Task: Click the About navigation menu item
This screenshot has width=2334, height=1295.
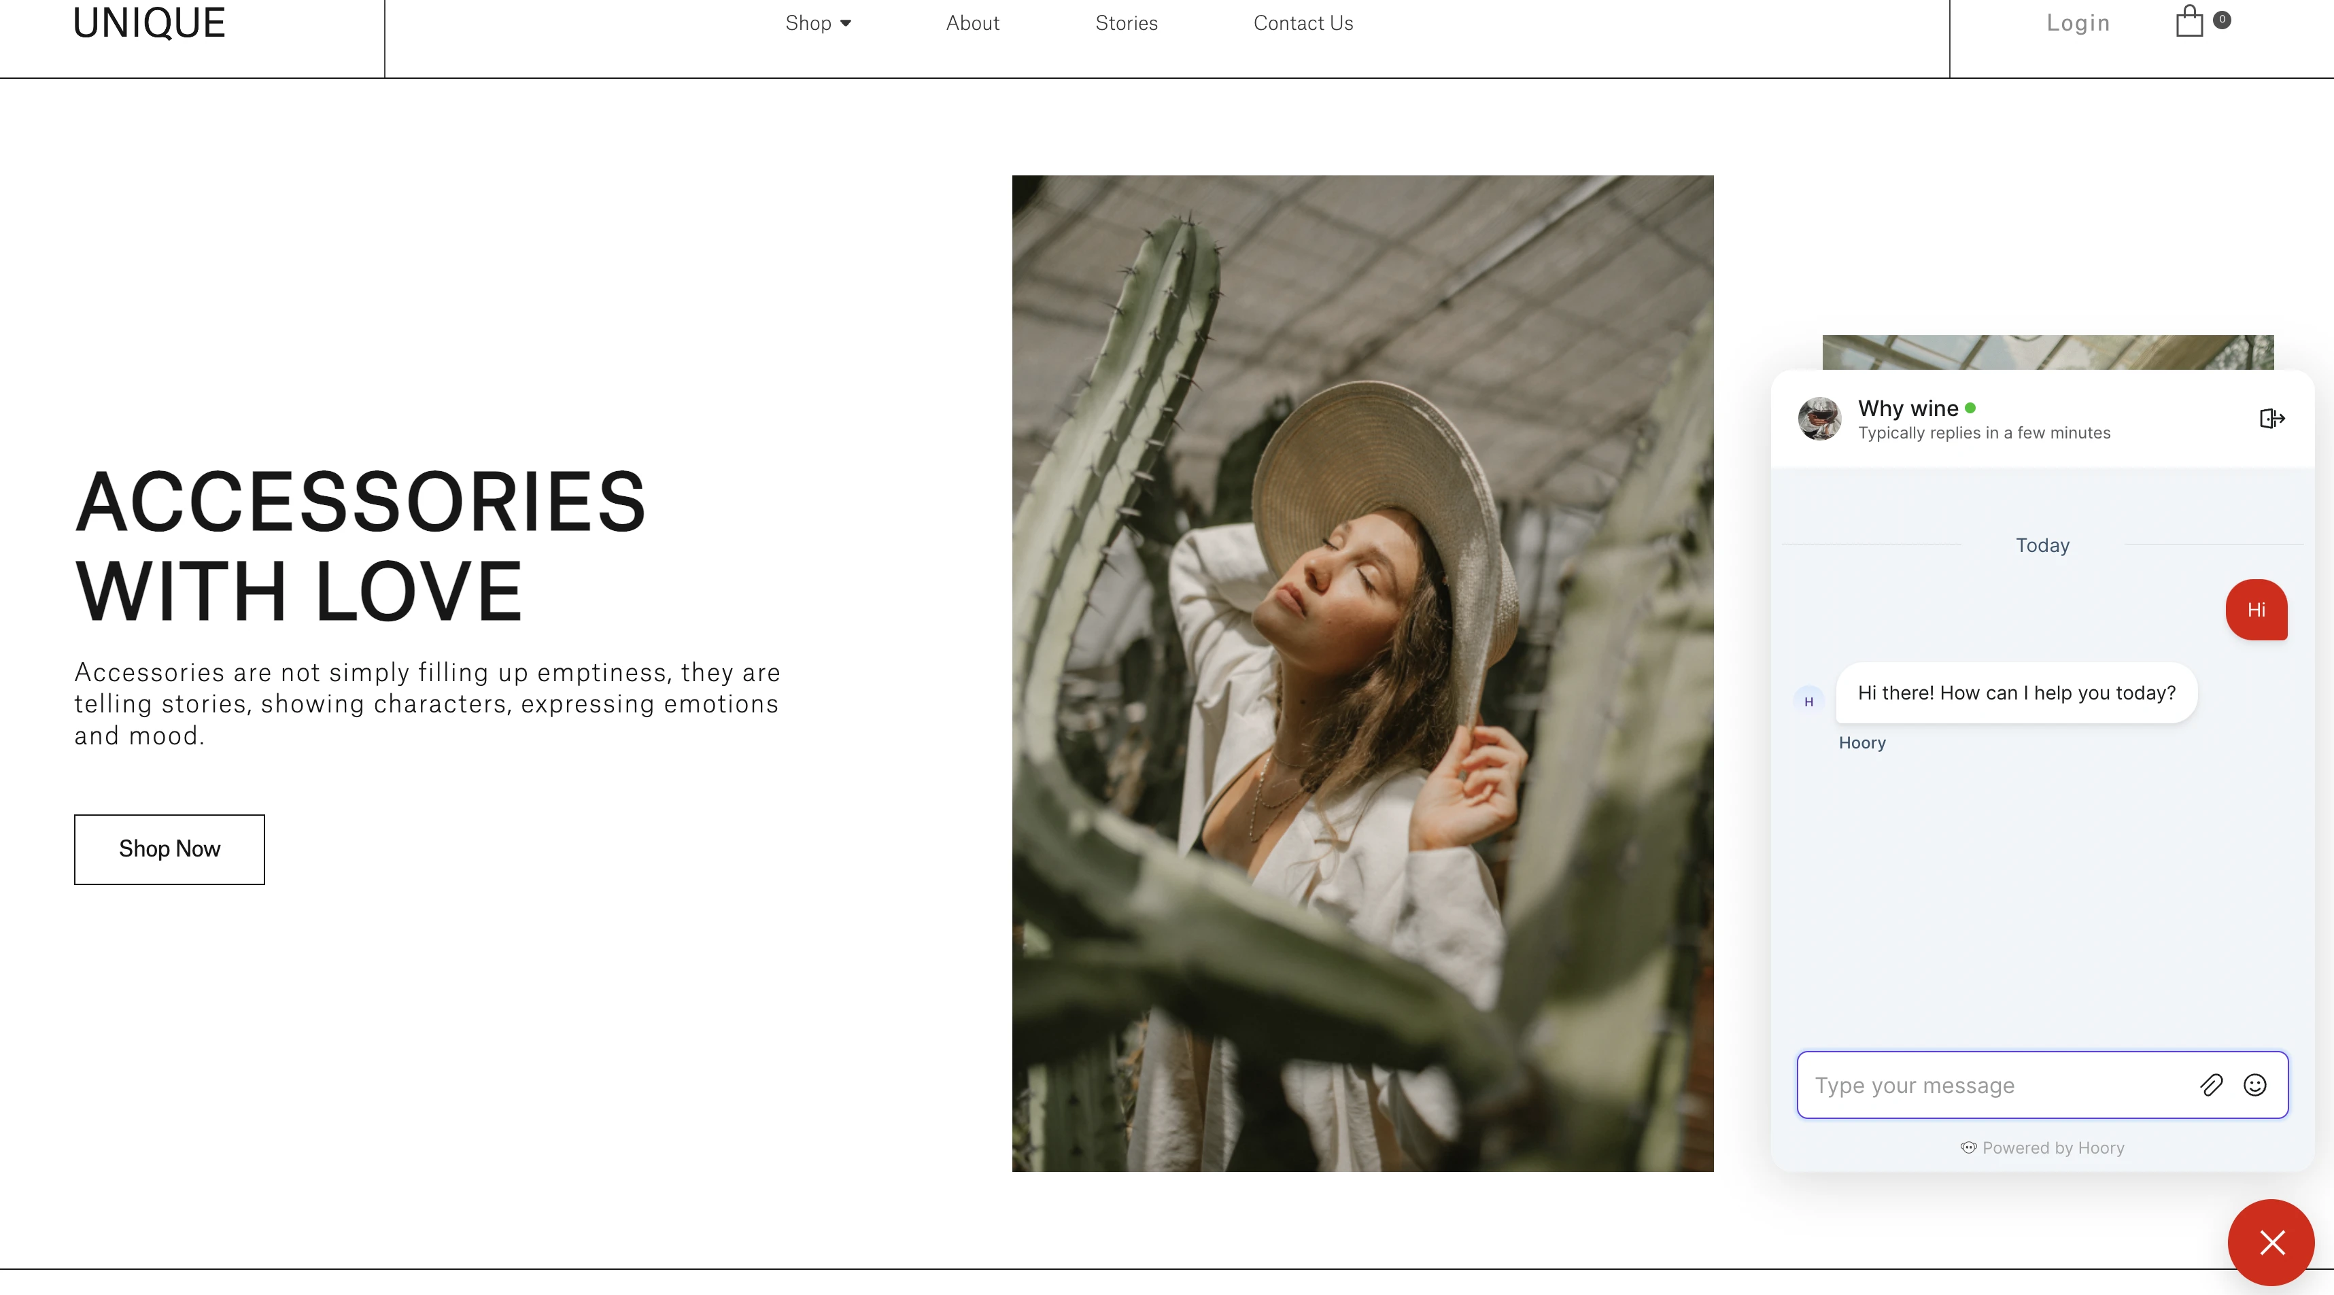Action: pyautogui.click(x=972, y=22)
